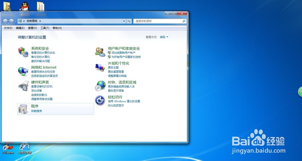The width and height of the screenshot is (302, 161).
Task: Open User Accounts people icon
Action: coord(100,52)
